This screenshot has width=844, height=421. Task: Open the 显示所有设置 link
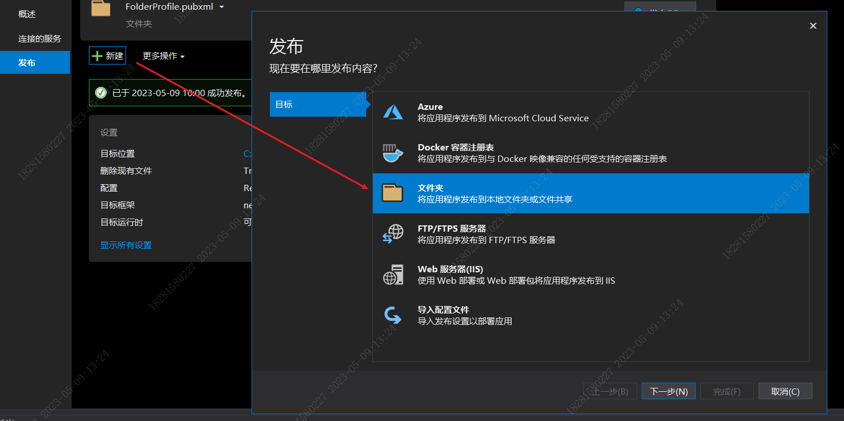click(x=126, y=245)
